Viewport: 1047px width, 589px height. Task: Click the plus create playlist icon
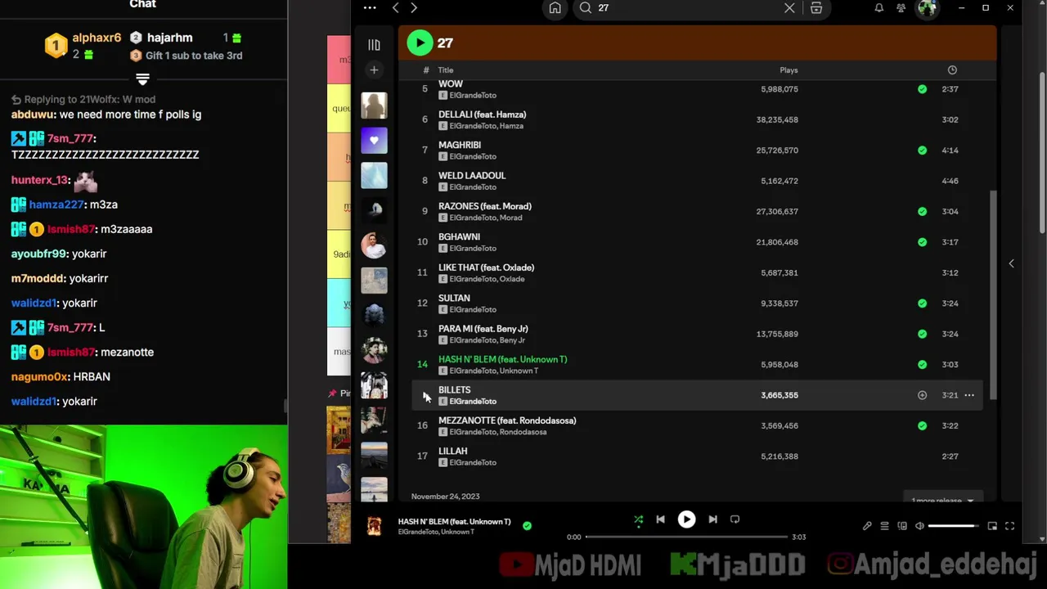(374, 70)
